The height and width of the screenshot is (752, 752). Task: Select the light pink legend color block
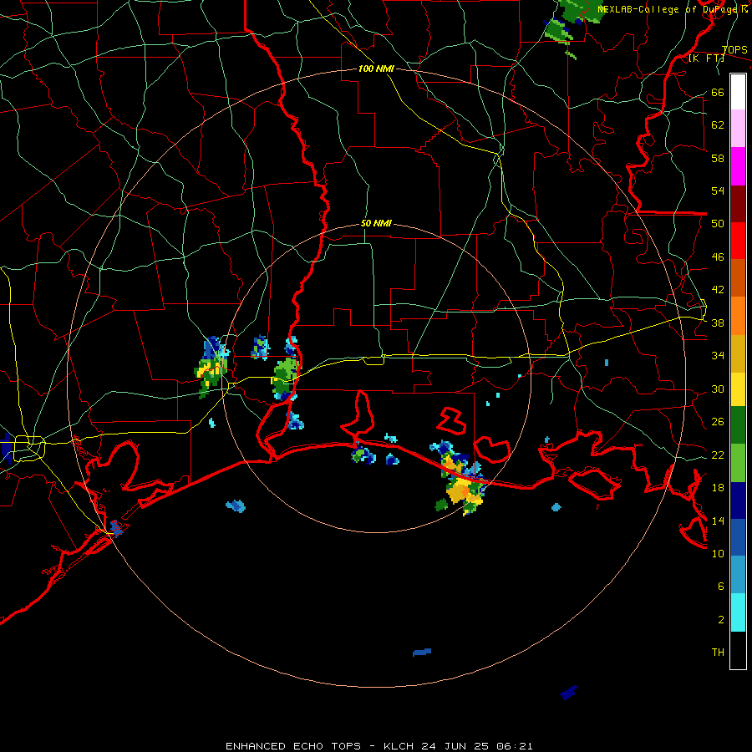coord(738,129)
